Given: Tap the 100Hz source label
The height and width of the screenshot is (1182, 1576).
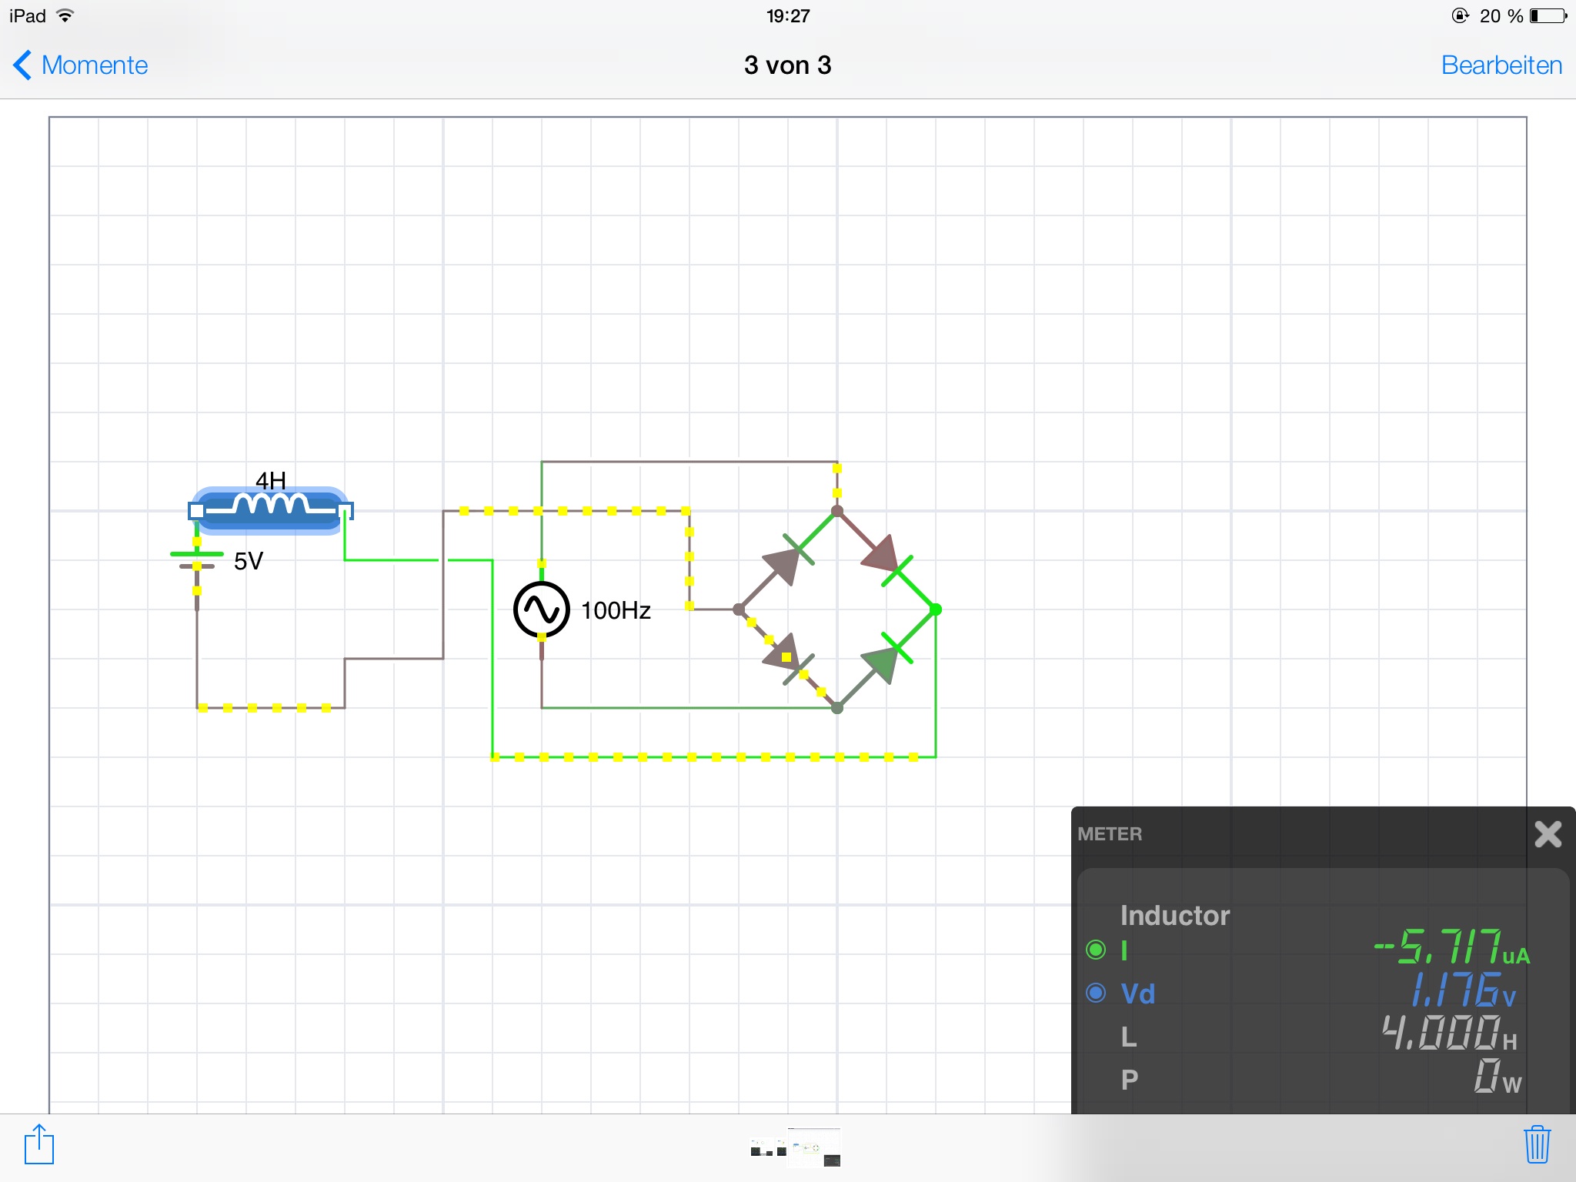Looking at the screenshot, I should [616, 610].
